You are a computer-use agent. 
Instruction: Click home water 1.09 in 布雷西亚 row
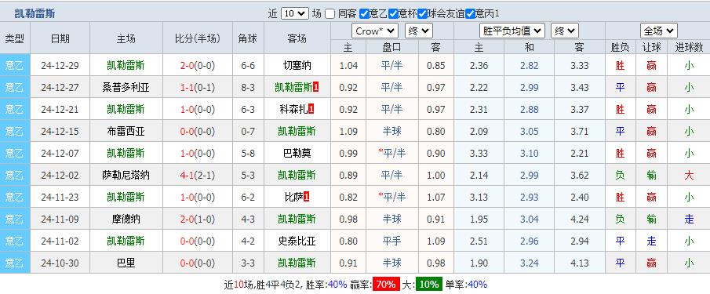tap(348, 131)
